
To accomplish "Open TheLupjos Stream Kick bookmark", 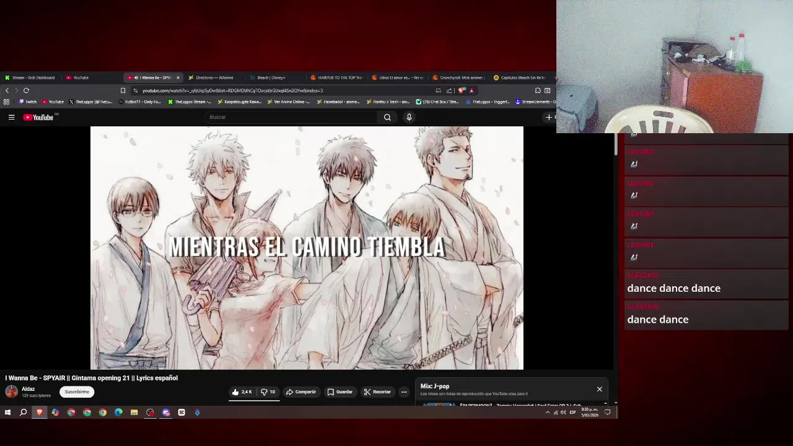I will [190, 102].
